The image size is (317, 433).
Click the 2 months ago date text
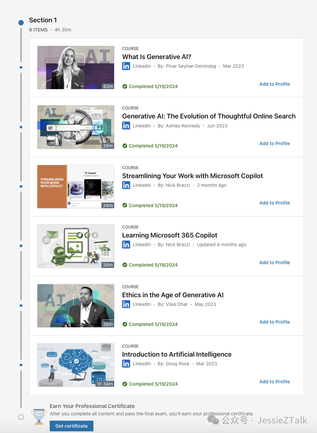coord(212,185)
